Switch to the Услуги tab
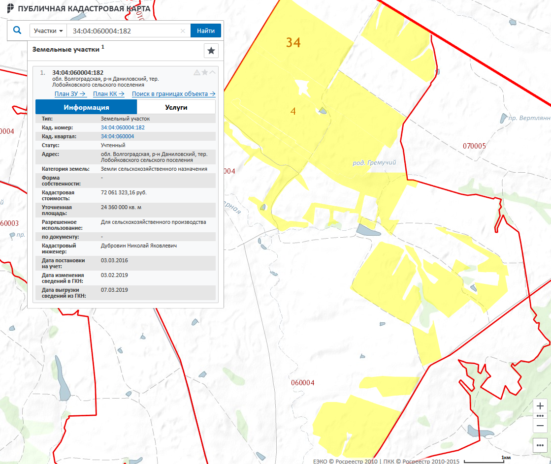This screenshot has width=551, height=464. [x=176, y=107]
